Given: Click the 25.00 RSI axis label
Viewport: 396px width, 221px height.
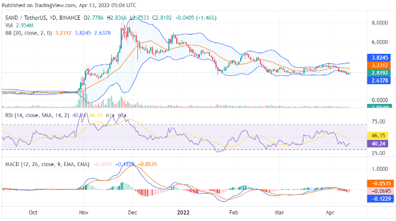Looking at the screenshot, I should click(x=378, y=153).
